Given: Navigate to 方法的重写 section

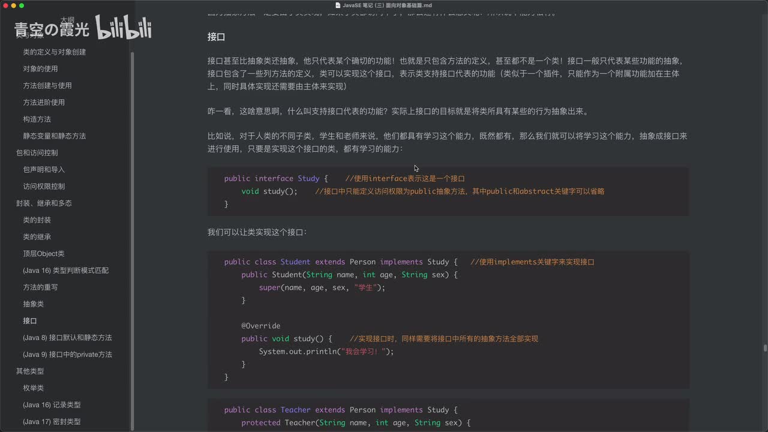Looking at the screenshot, I should (40, 287).
